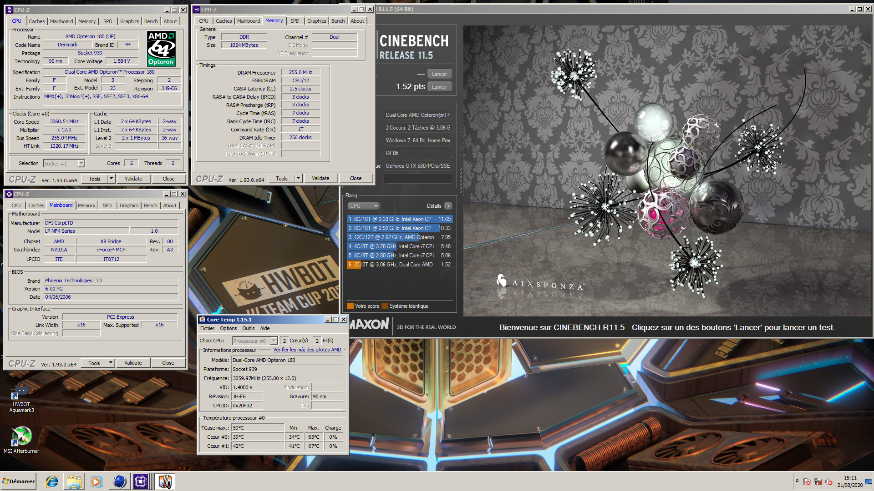Click the title bar icon of the CPU-Z Memory window

pyautogui.click(x=197, y=9)
